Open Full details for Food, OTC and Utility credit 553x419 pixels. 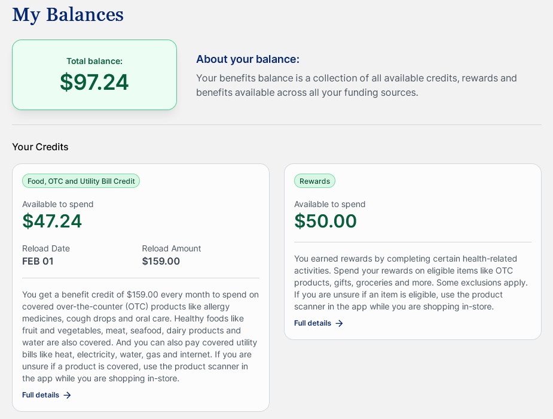tap(41, 395)
